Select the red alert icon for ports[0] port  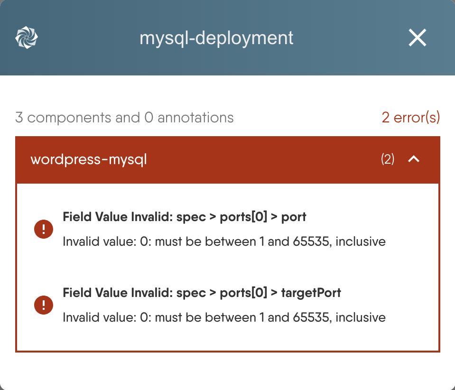tap(44, 229)
